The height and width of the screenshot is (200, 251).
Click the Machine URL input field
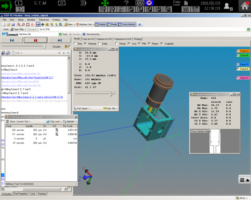(38, 34)
